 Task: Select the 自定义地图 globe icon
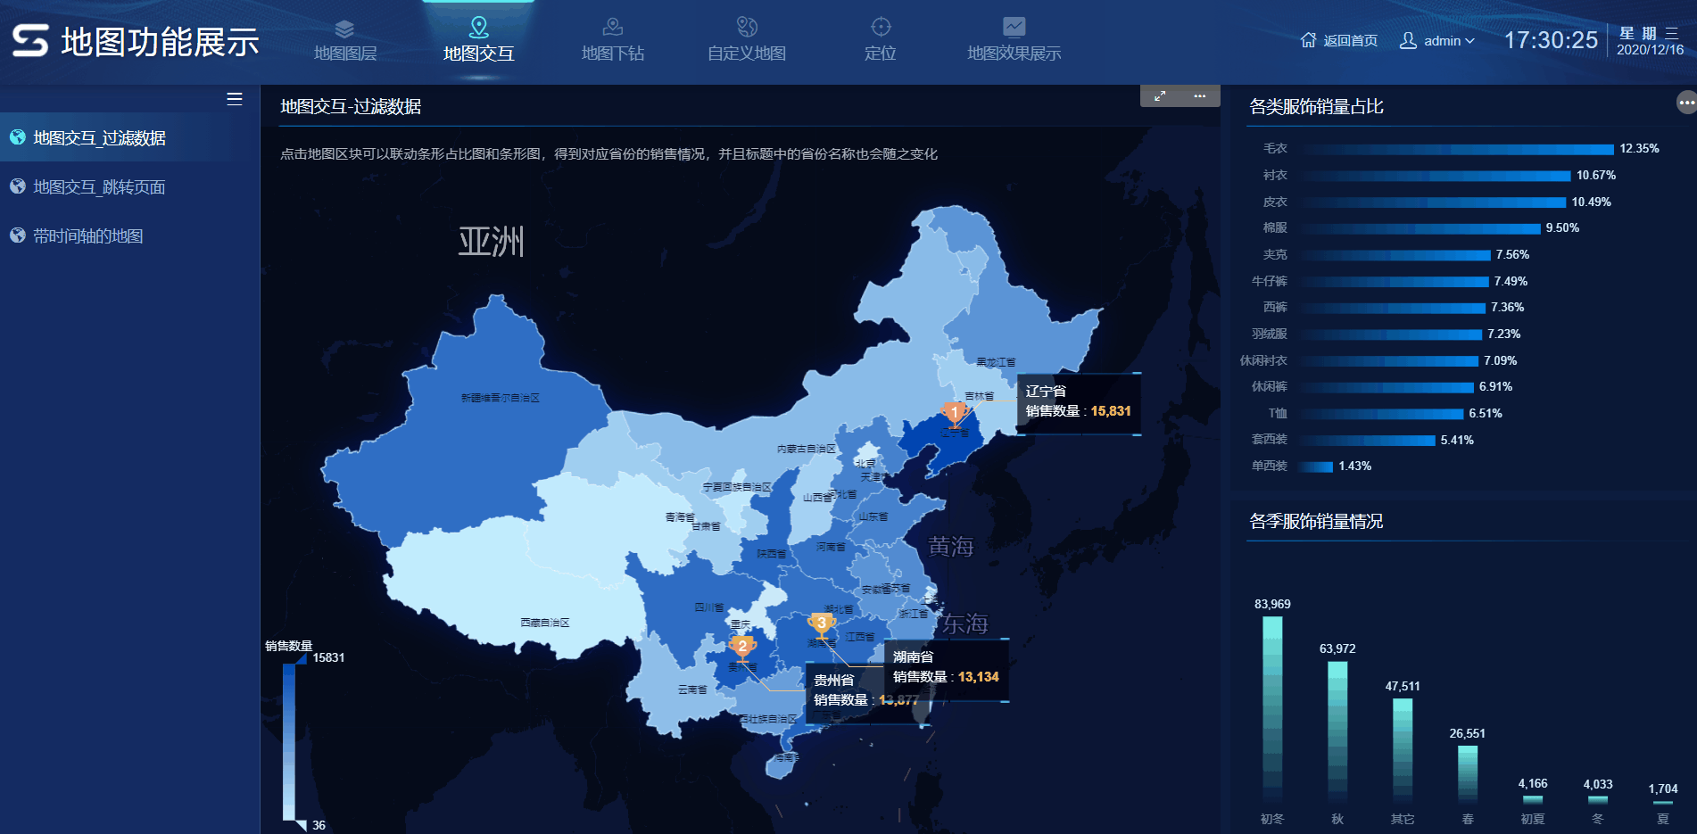(x=747, y=27)
